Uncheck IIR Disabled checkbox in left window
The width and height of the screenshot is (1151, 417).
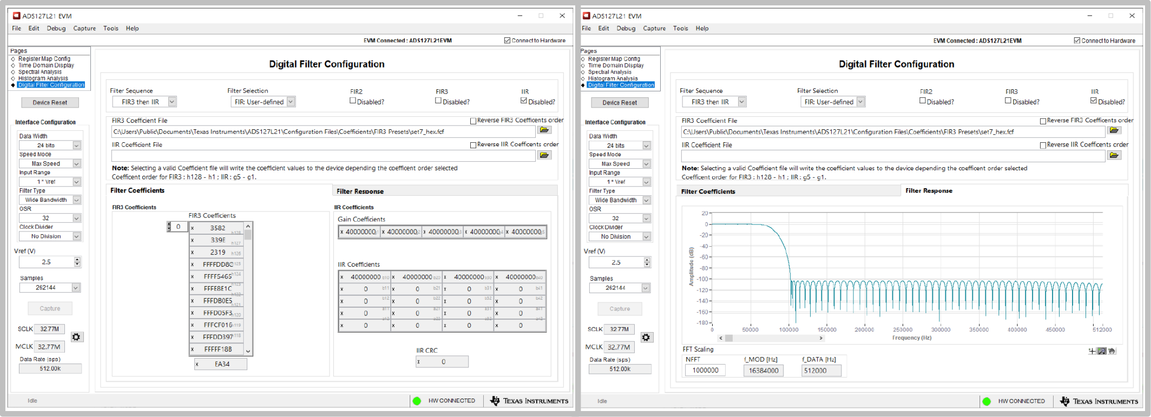[524, 101]
